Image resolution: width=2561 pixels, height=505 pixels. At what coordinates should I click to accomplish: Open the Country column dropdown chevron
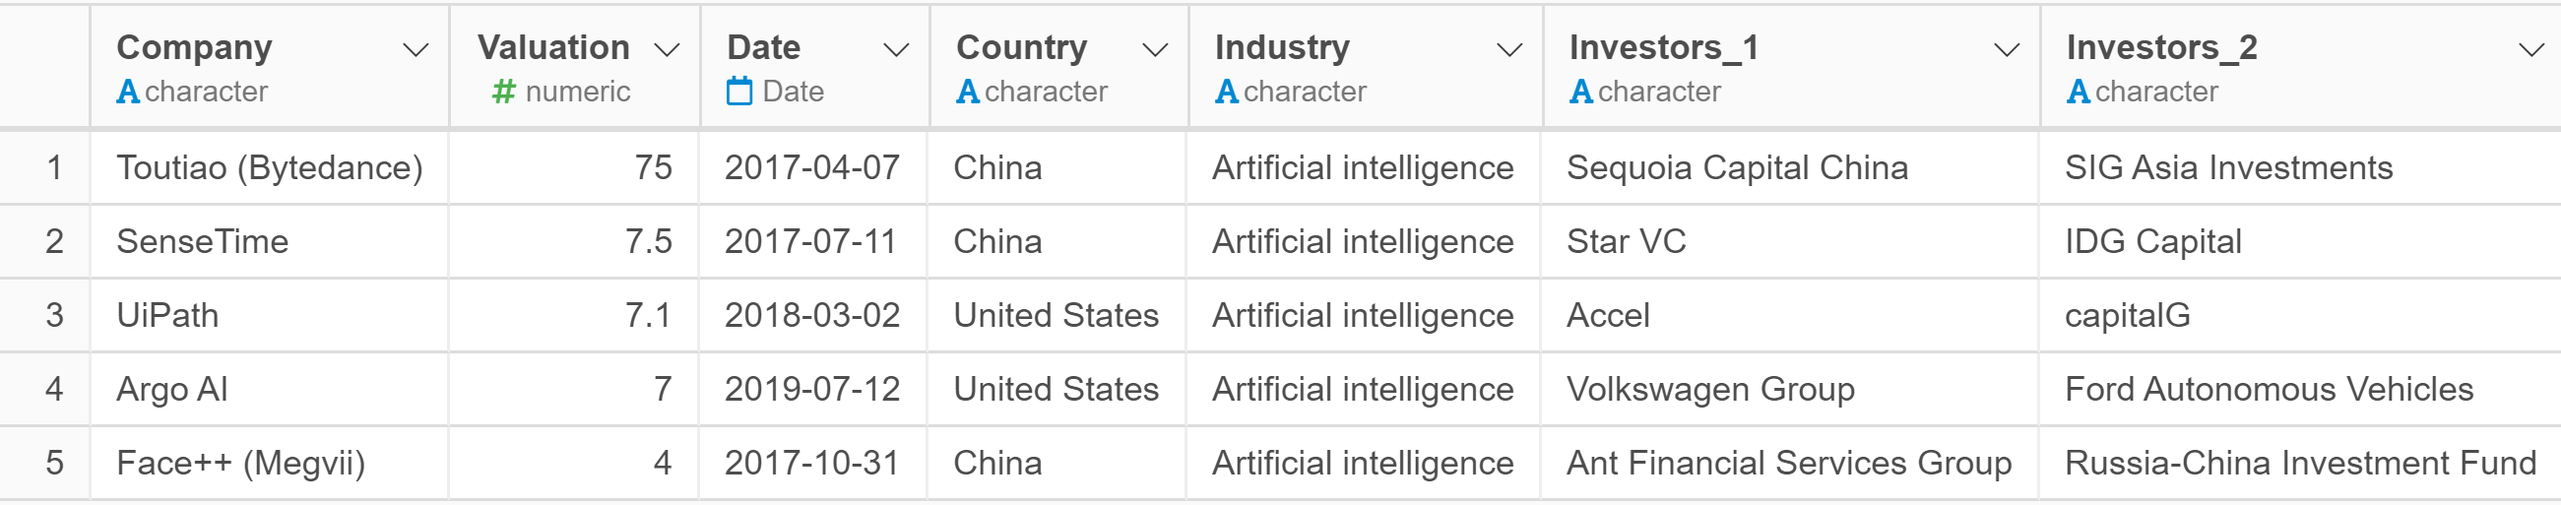1154,49
